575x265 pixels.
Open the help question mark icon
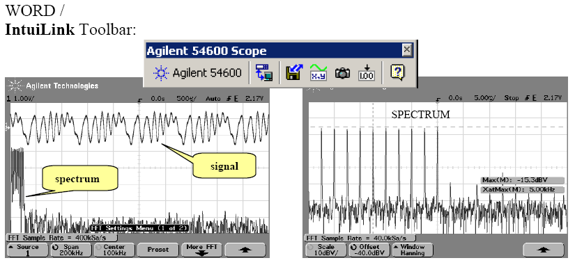[397, 73]
